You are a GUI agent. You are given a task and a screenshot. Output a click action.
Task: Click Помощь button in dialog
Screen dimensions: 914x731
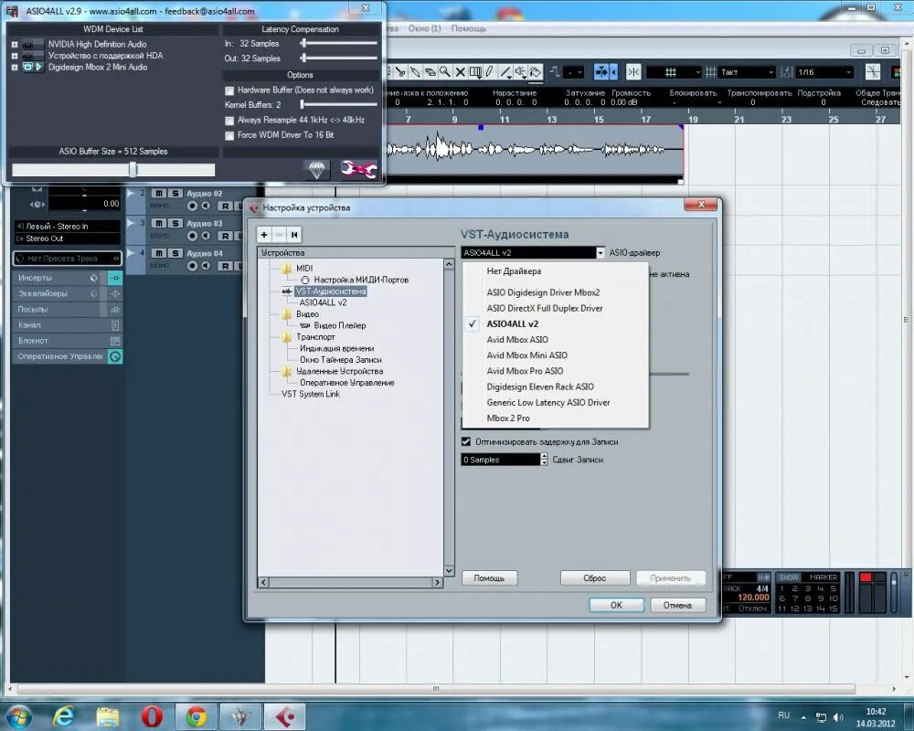488,578
